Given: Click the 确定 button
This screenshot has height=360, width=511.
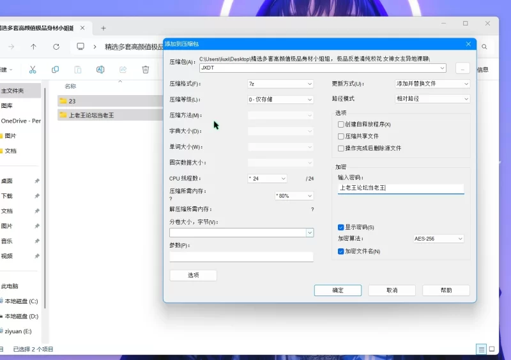Looking at the screenshot, I should (338, 290).
